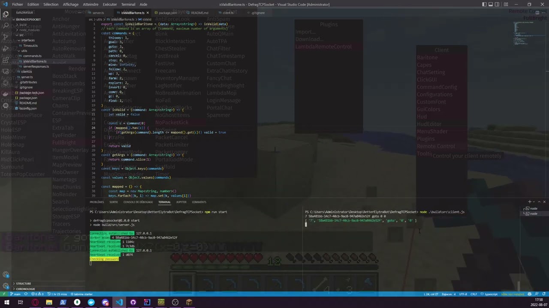The height and width of the screenshot is (308, 549).
Task: Open tsconfig.json in file tree
Action: click(x=28, y=108)
